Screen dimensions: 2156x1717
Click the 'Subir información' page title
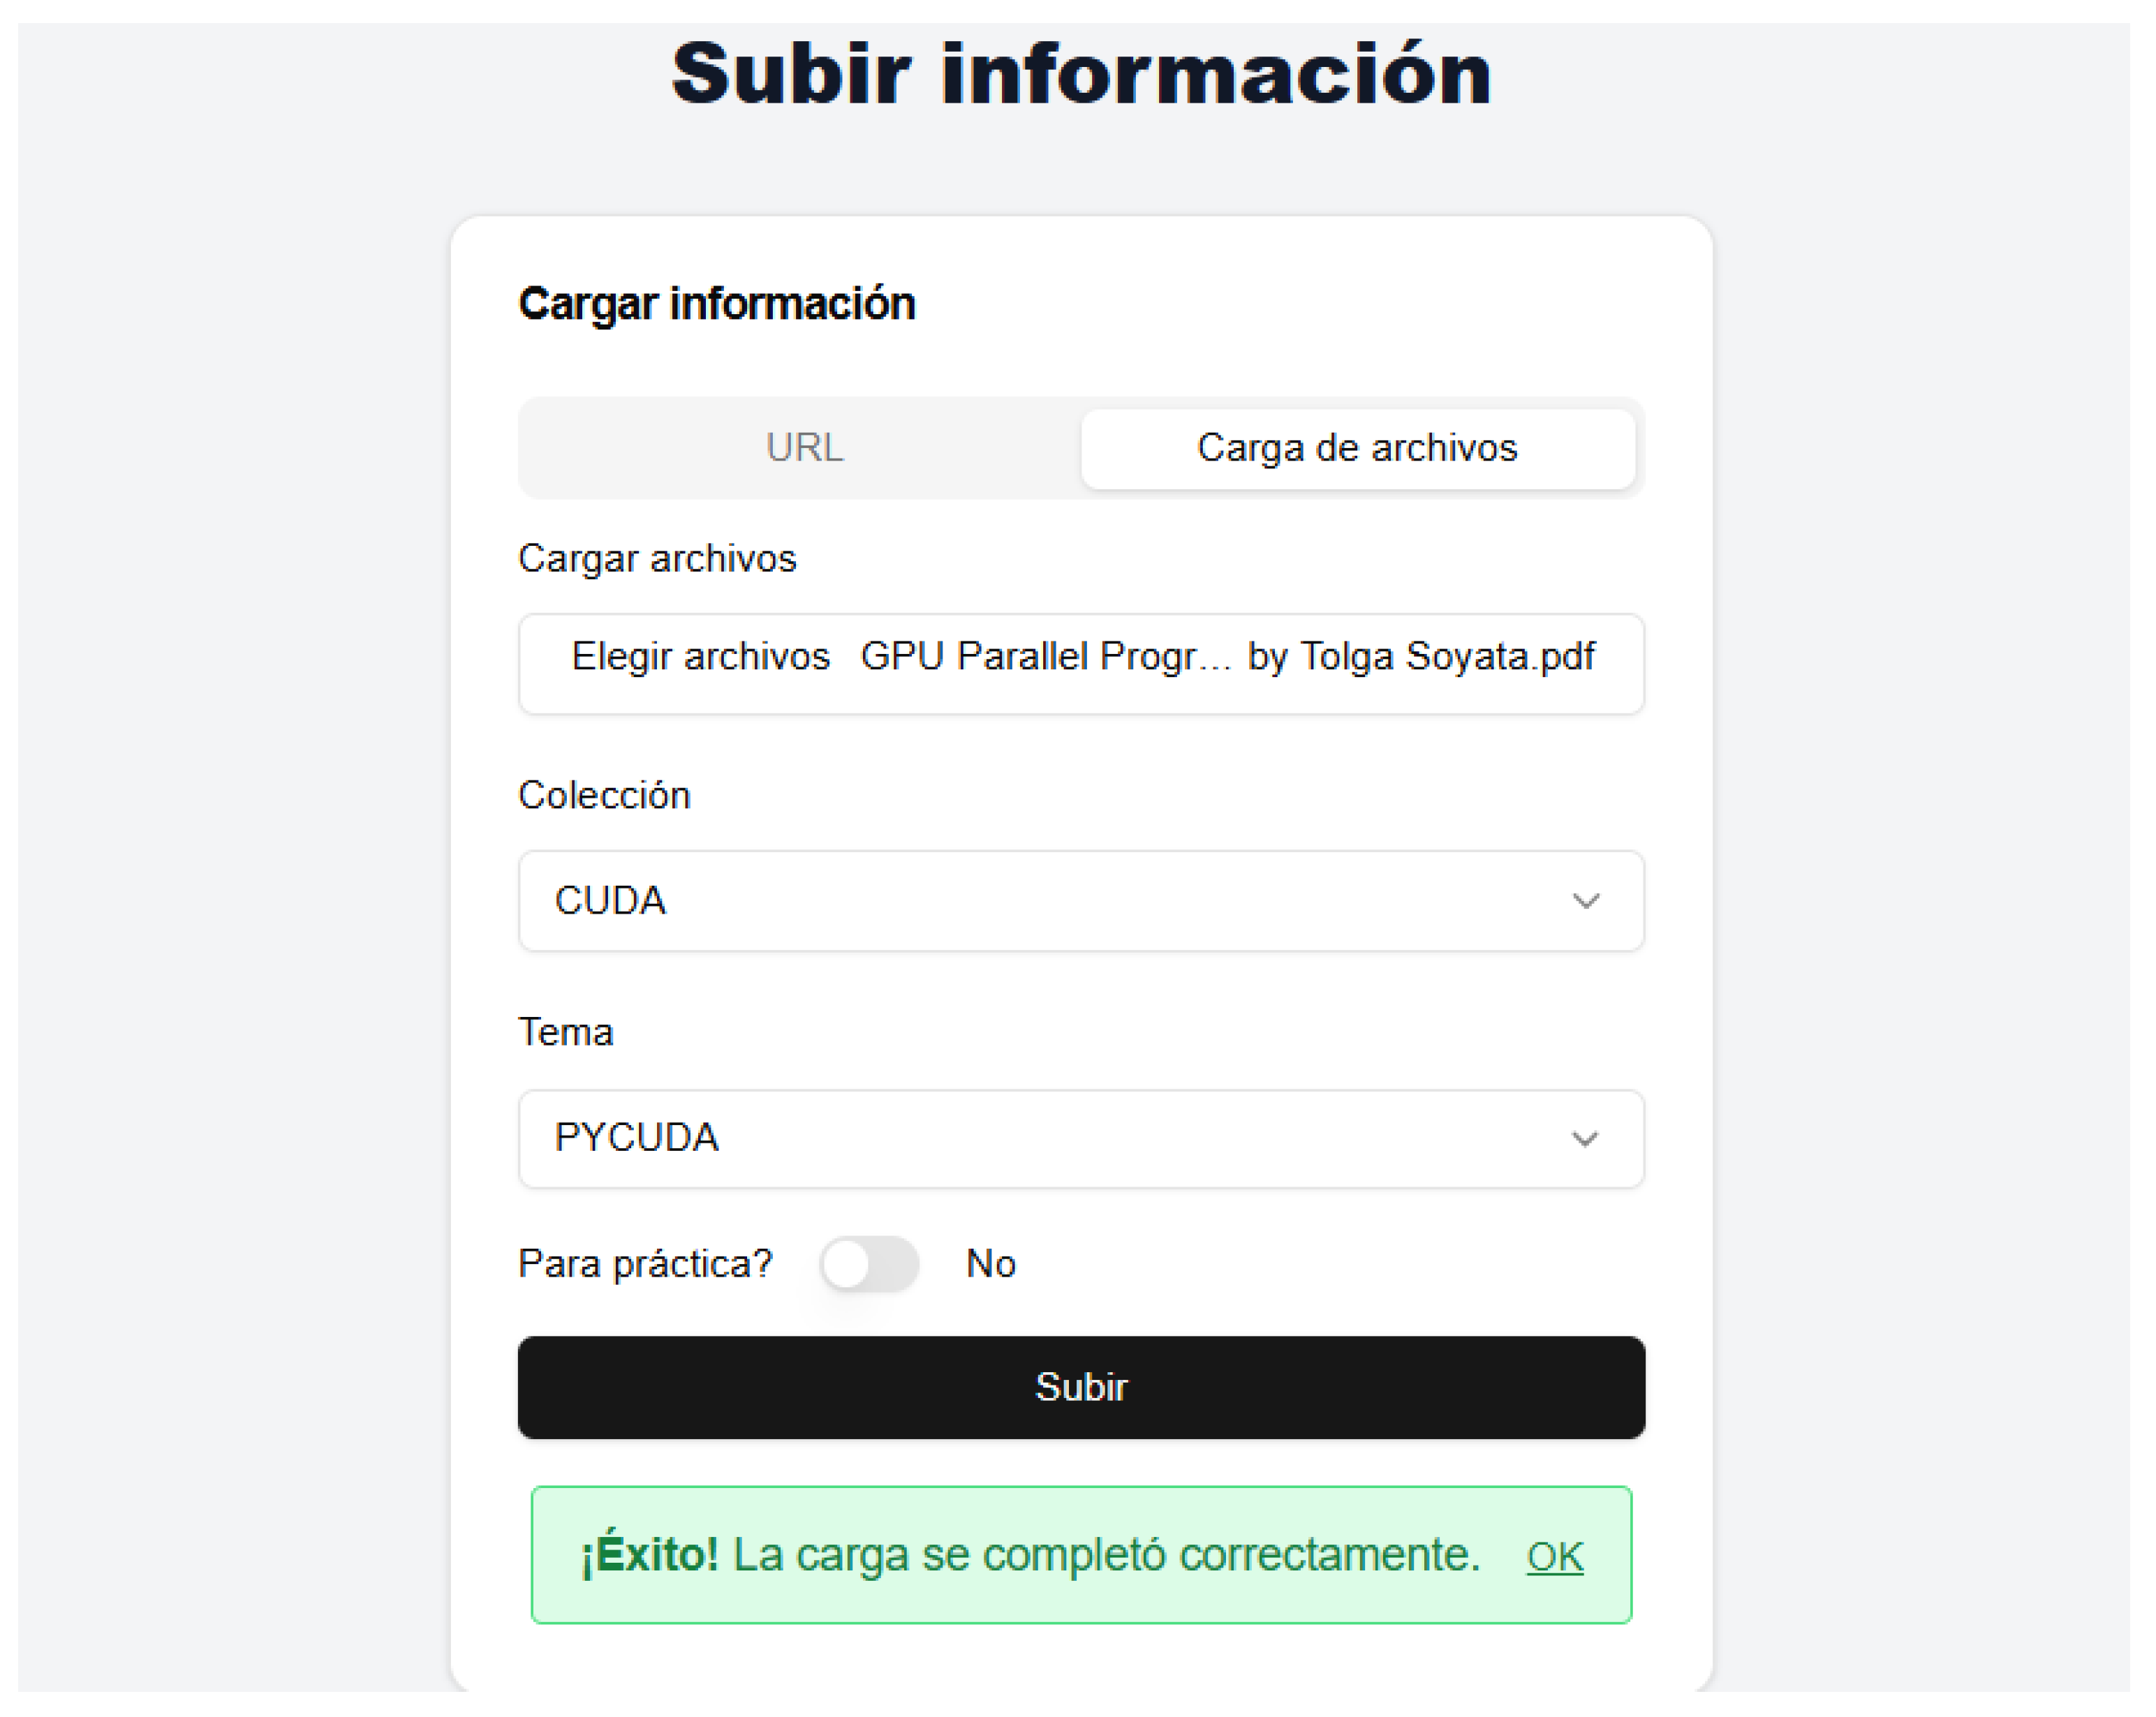[1081, 74]
